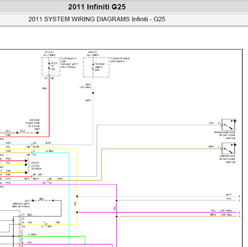This screenshot has height=247, width=248.
Task: Click the "WHT (OR GRN)" wire label
Action: point(86,86)
